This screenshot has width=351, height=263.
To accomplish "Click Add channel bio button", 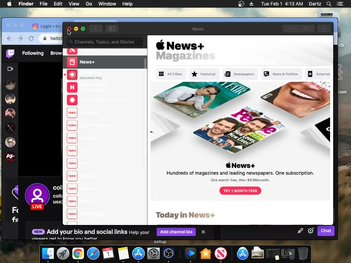I will tap(176, 232).
